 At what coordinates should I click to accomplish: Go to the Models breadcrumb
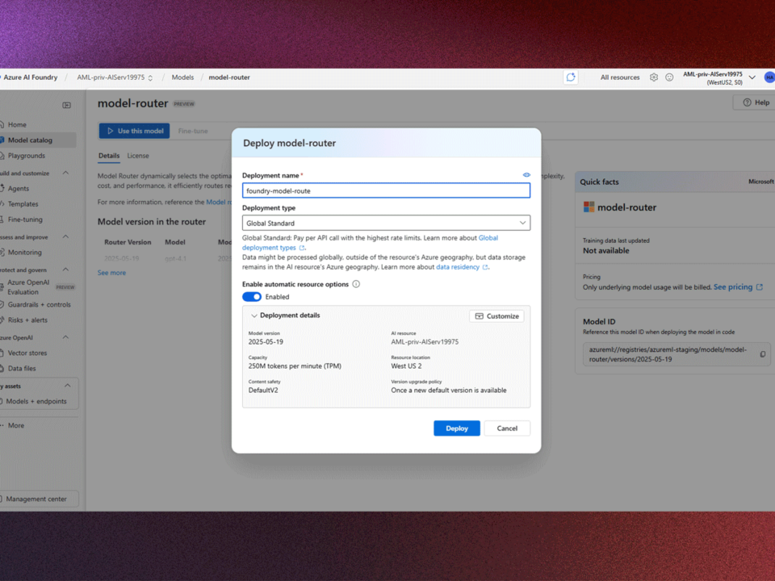[182, 77]
